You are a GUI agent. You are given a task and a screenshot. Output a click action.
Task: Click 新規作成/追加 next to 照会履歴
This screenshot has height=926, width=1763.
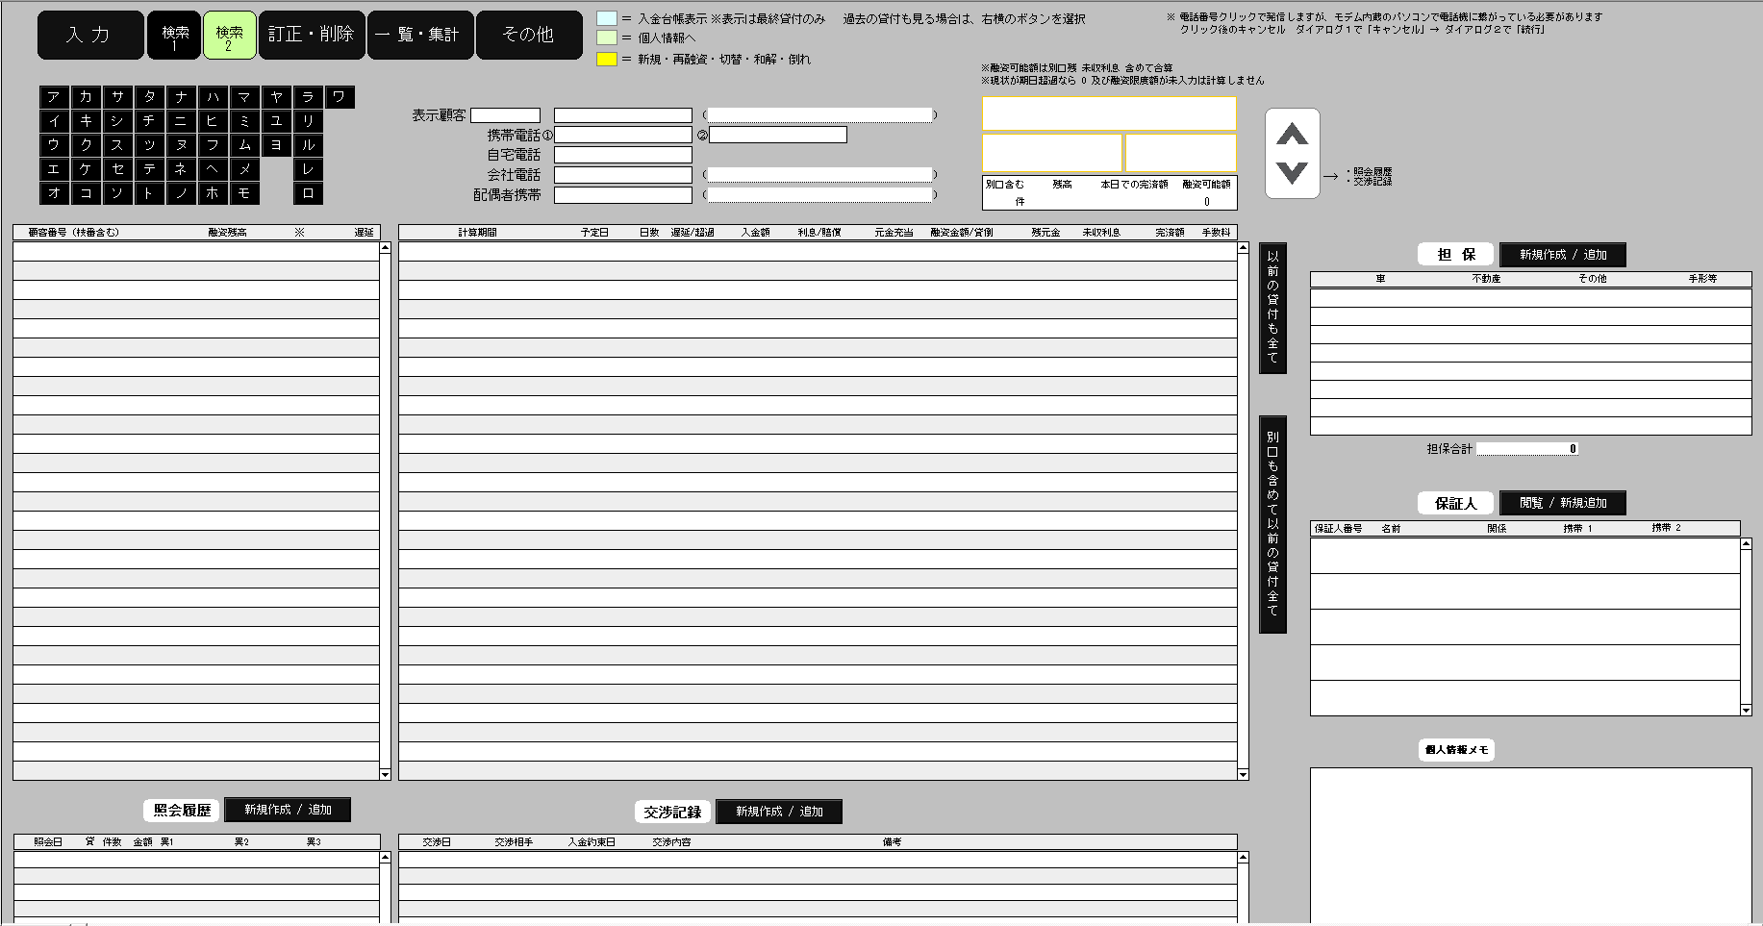(x=288, y=810)
